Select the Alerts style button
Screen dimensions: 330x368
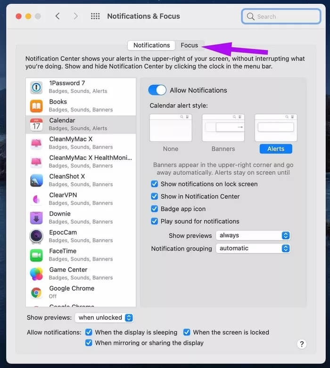(276, 149)
